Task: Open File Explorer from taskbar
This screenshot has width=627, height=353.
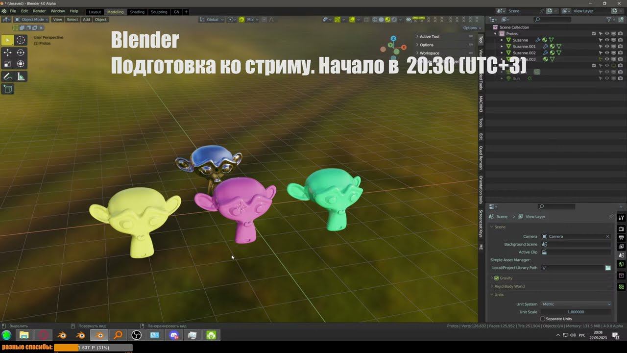Action: 24,335
